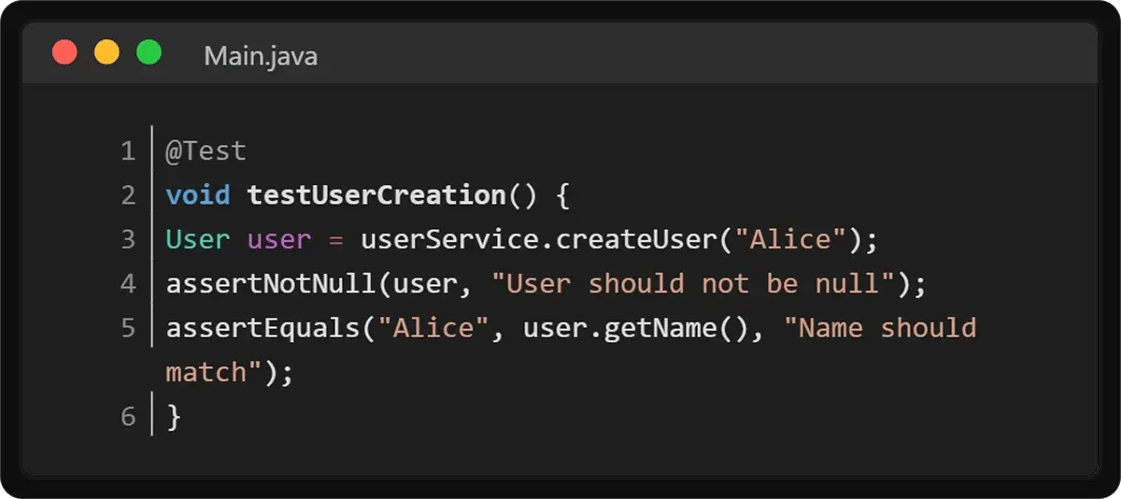Click the green User type on line 3

(x=198, y=239)
